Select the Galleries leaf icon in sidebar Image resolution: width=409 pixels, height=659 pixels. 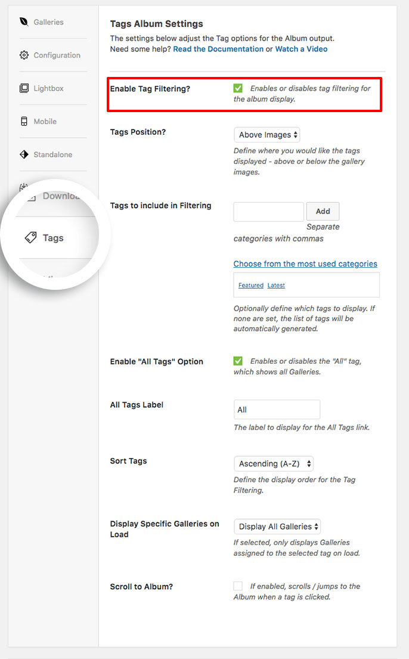[24, 21]
